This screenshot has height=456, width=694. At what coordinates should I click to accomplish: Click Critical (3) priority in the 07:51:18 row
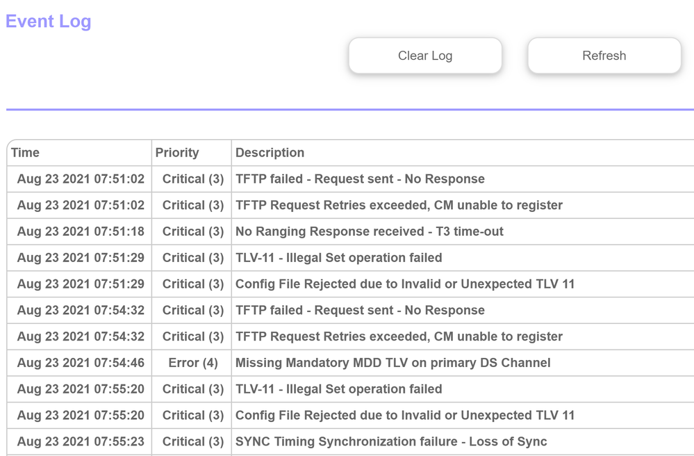192,231
